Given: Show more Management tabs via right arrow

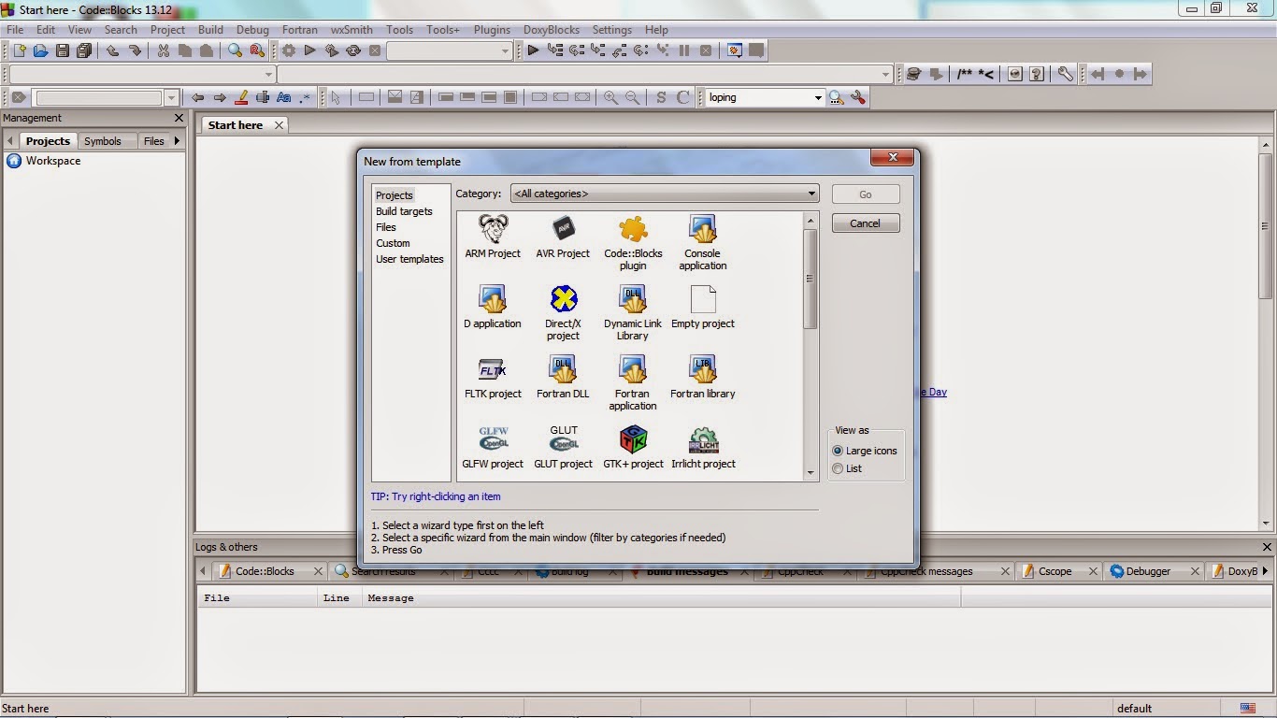Looking at the screenshot, I should 176,141.
